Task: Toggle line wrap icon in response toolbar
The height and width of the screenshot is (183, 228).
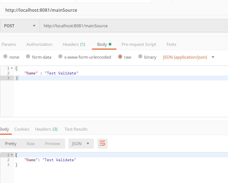Action: (x=102, y=144)
